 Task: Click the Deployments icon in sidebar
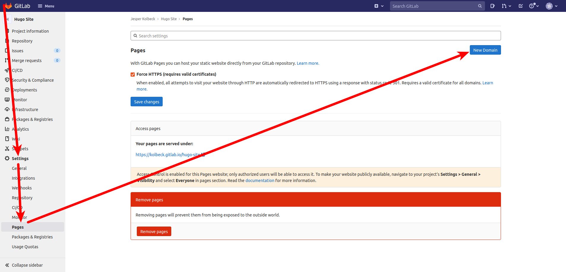click(7, 90)
